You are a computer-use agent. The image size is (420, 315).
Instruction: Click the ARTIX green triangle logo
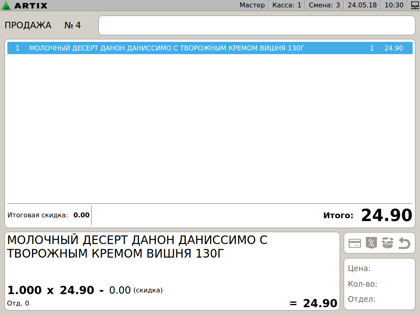click(6, 6)
